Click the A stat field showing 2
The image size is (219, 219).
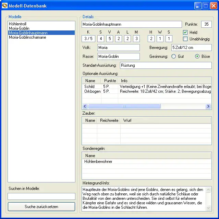(x=119, y=39)
